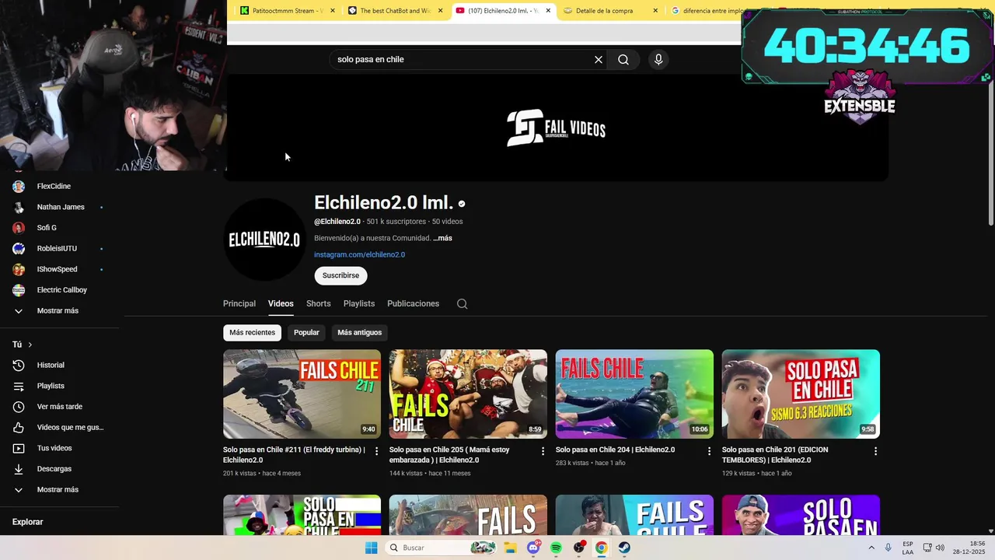Close the Patitooctmmm Stream tab

click(x=333, y=11)
